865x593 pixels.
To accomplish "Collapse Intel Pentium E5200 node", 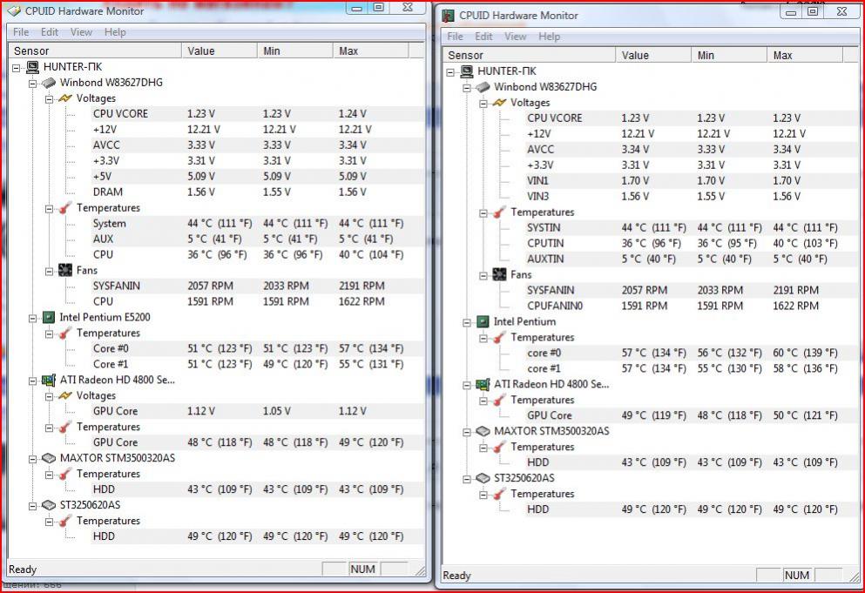I will click(x=32, y=319).
